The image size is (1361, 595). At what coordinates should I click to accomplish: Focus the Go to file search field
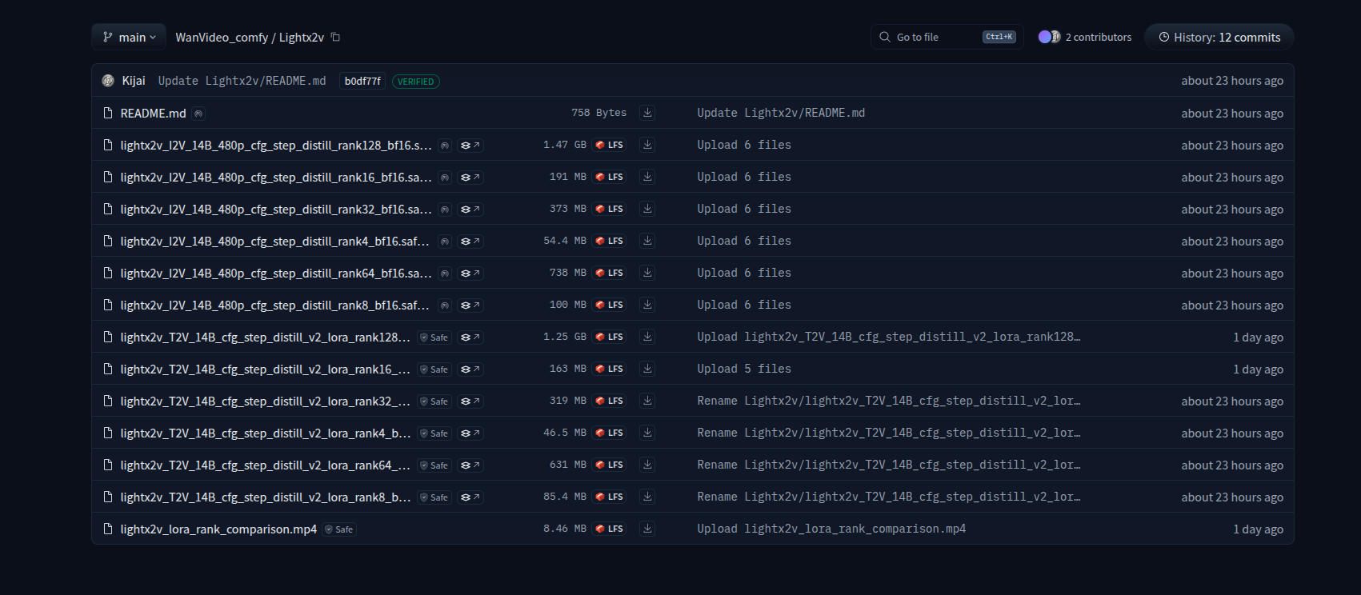pyautogui.click(x=947, y=37)
